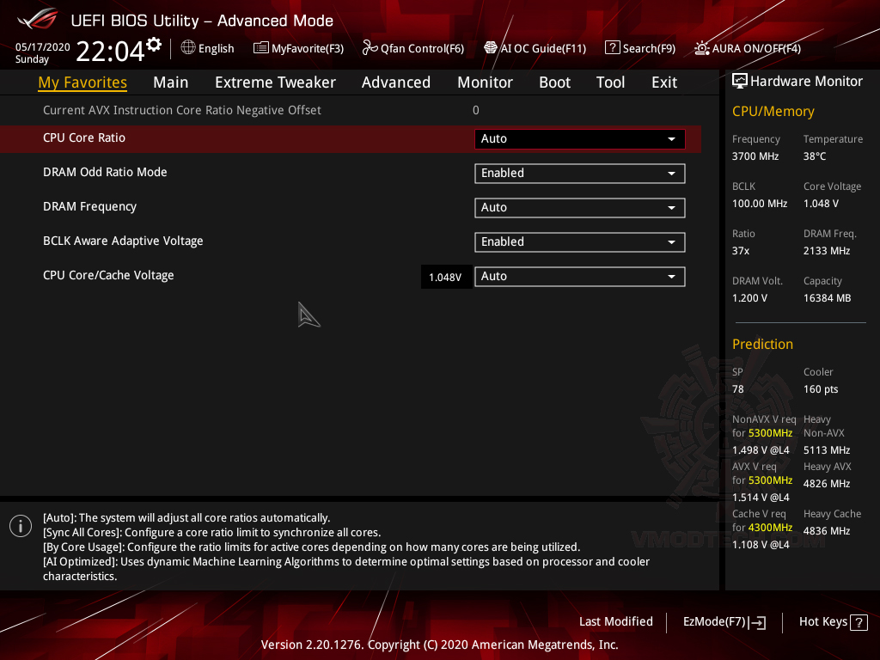Viewport: 880px width, 660px height.
Task: Open MyFavorite settings
Action: pyautogui.click(x=298, y=48)
